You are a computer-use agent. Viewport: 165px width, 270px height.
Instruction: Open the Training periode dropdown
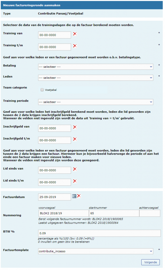[95, 102]
